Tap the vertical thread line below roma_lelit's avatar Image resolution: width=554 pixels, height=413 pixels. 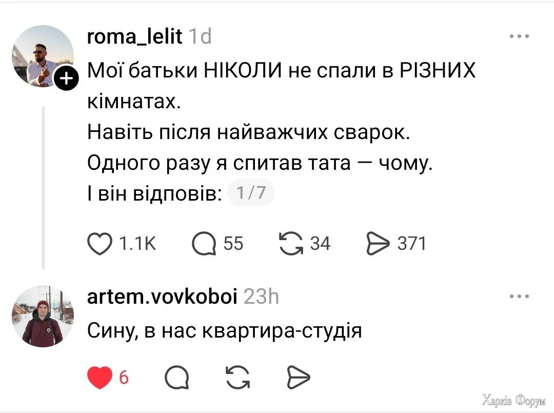pyautogui.click(x=43, y=185)
